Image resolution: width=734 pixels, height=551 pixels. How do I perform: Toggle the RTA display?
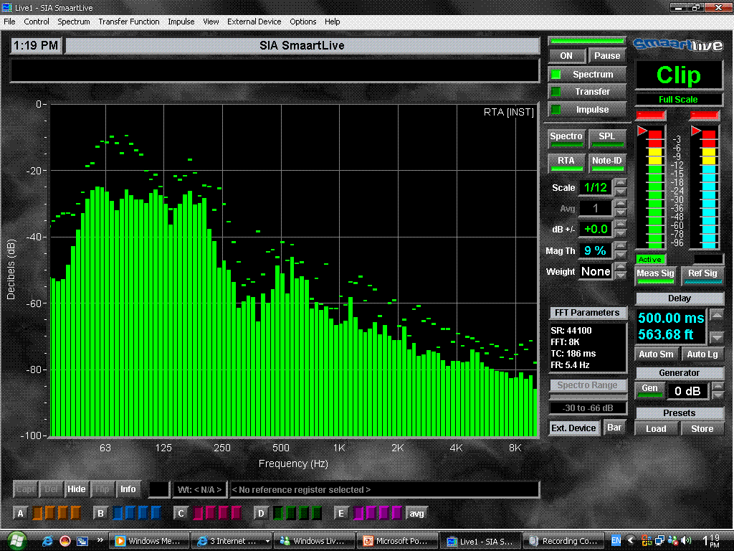566,163
